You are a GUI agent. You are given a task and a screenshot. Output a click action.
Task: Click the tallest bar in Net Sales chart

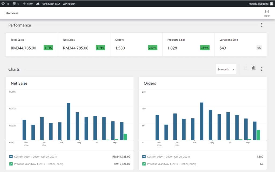pyautogui.click(x=68, y=121)
